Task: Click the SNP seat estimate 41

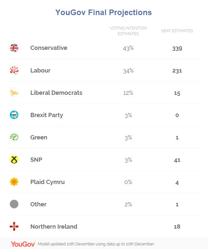Action: pos(177,160)
